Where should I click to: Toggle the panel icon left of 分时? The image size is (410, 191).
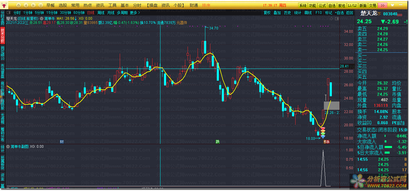point(9,13)
